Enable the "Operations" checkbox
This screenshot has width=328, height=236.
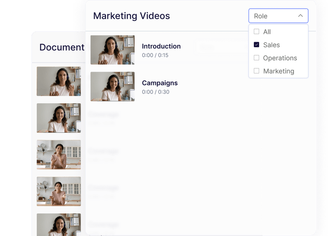pyautogui.click(x=256, y=58)
